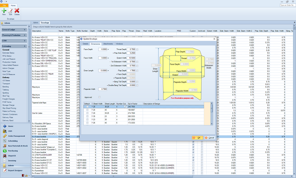Image resolution: width=296 pixels, height=178 pixels.
Task: Click the Type an Order No search box
Action: tap(287, 5)
